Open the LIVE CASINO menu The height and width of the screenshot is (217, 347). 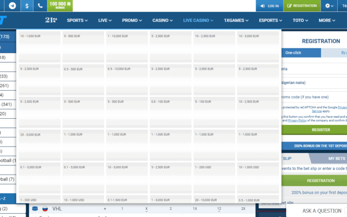[x=198, y=21]
